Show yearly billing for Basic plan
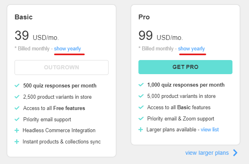The width and height of the screenshot is (249, 164). [x=67, y=48]
